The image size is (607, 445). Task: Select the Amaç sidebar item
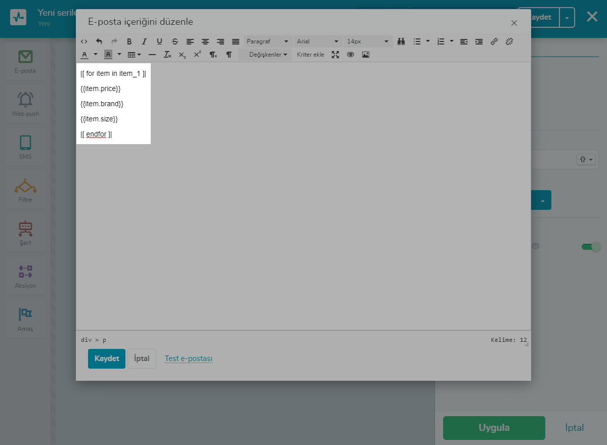tap(25, 319)
